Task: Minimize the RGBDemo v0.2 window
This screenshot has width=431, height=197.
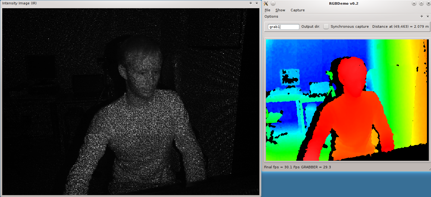Action: click(x=414, y=3)
